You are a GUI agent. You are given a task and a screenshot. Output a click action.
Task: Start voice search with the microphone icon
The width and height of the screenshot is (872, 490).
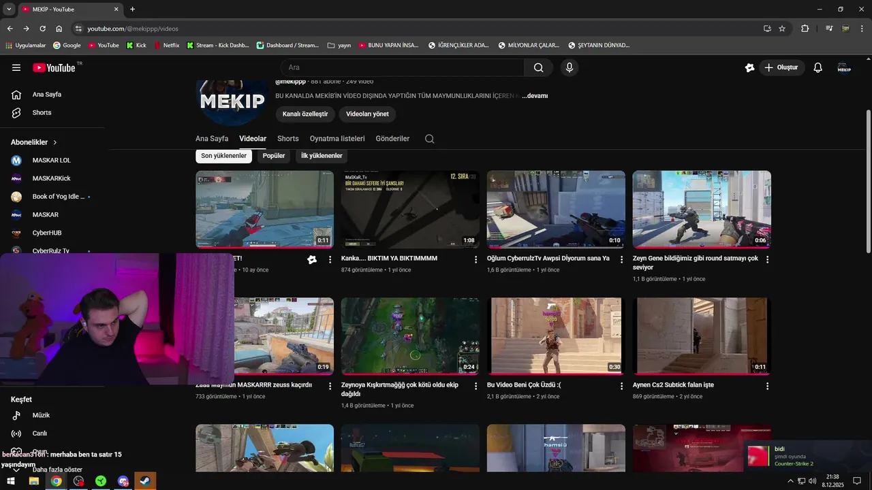pyautogui.click(x=570, y=67)
